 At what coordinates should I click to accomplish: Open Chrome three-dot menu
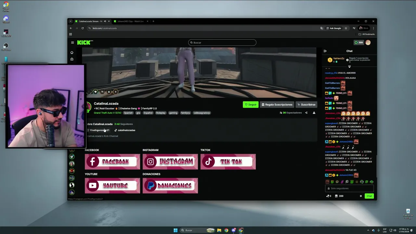373,28
